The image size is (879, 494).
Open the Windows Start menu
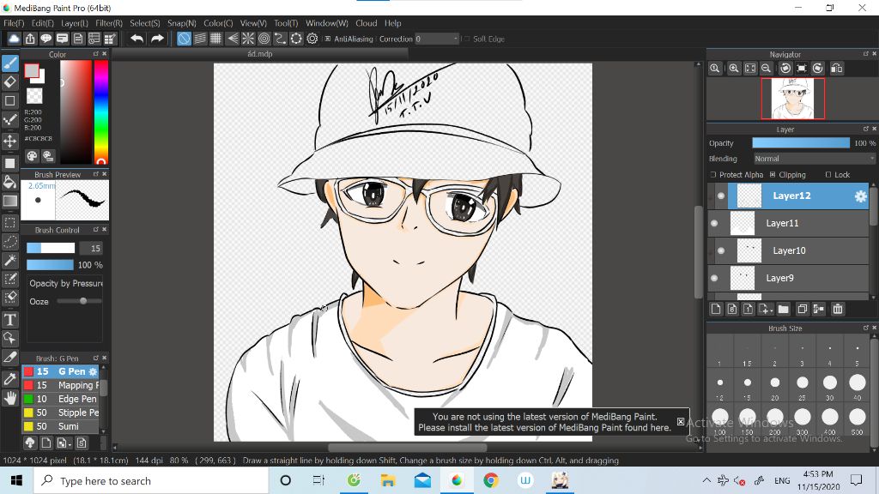point(16,480)
